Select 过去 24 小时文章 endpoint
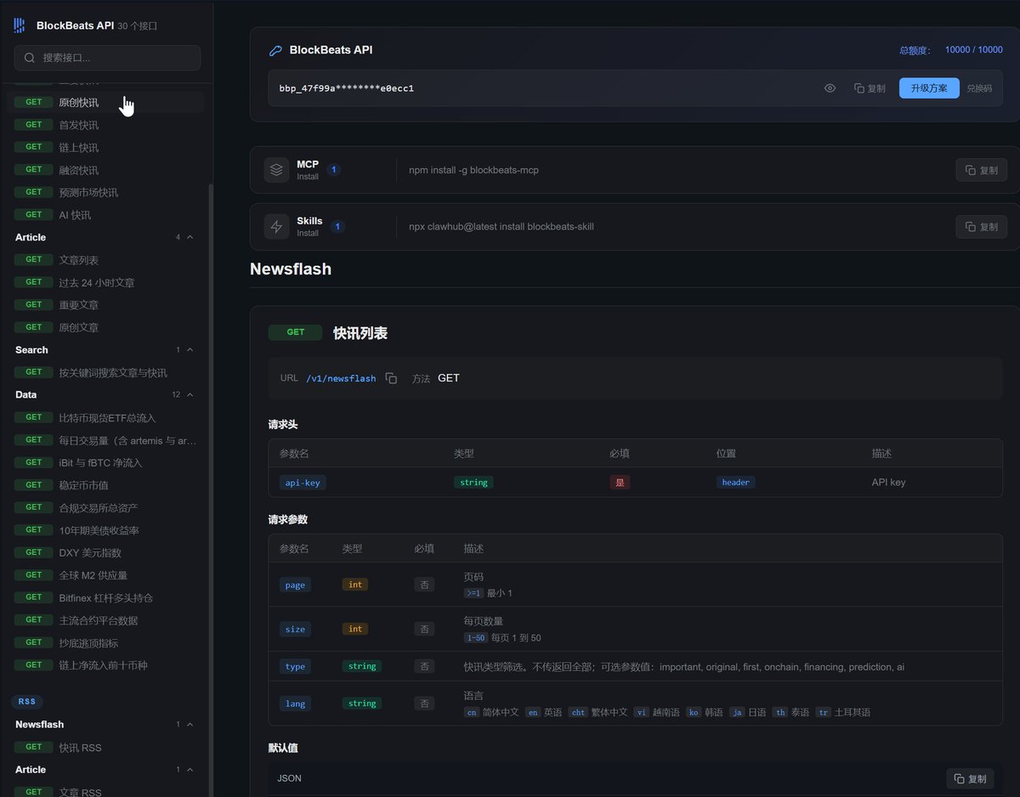Viewport: 1020px width, 797px height. 105,282
